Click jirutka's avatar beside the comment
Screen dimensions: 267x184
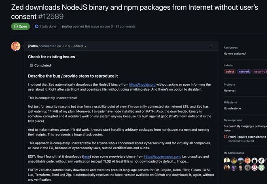pos(16,46)
